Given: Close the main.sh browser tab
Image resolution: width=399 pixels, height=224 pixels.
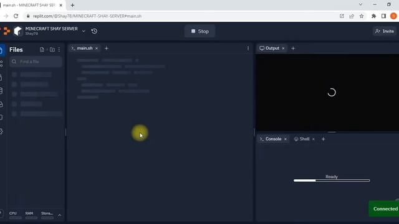Looking at the screenshot, I should 61,5.
